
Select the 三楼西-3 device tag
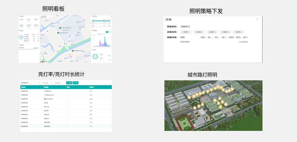pyautogui.click(x=212, y=32)
